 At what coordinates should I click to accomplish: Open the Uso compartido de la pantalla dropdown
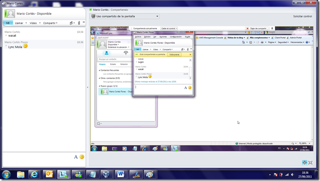pyautogui.click(x=125, y=16)
